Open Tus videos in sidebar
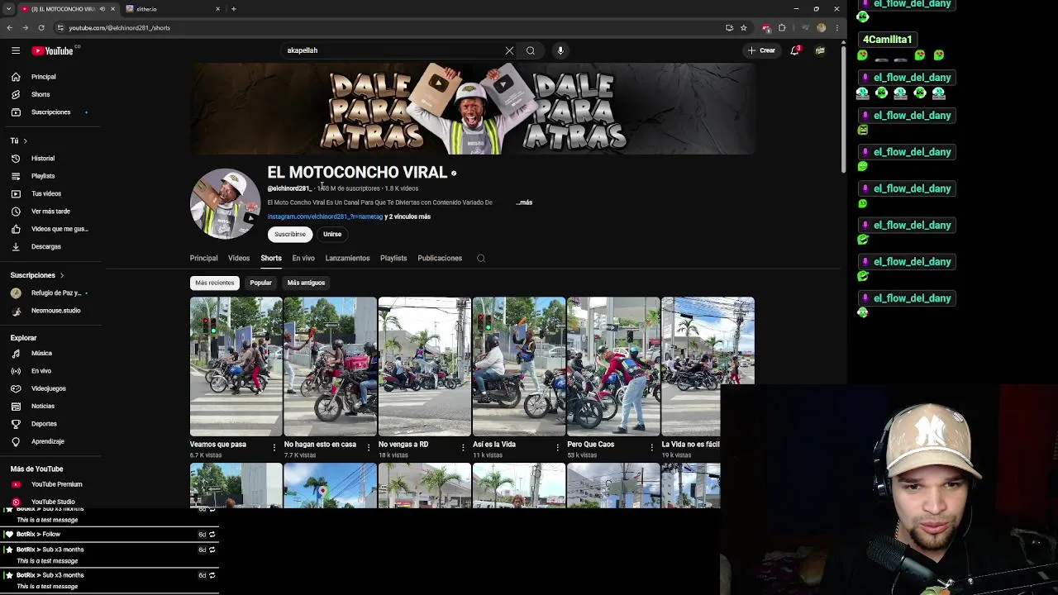Screen dimensions: 1058x595 [46, 193]
